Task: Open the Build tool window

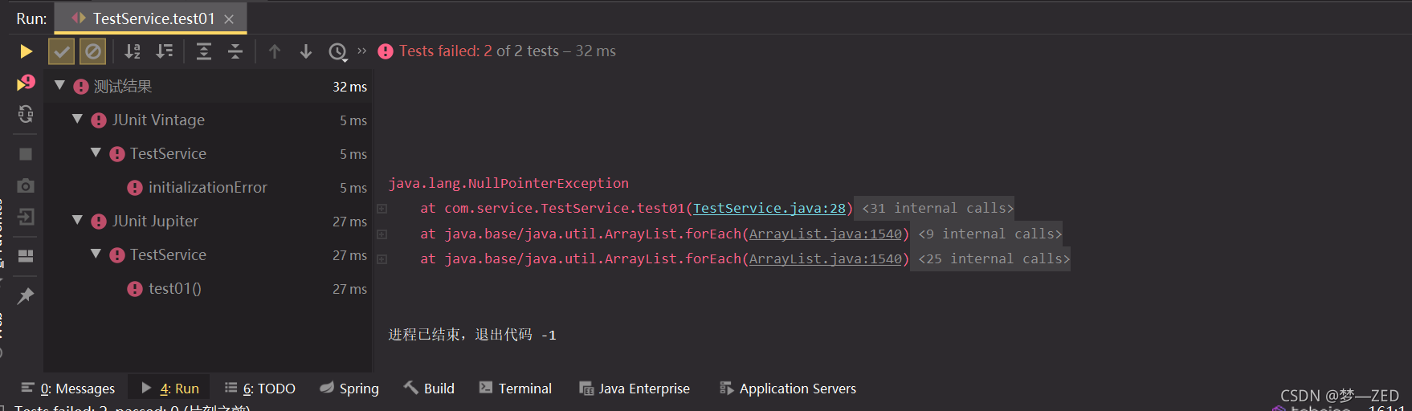Action: coord(429,389)
